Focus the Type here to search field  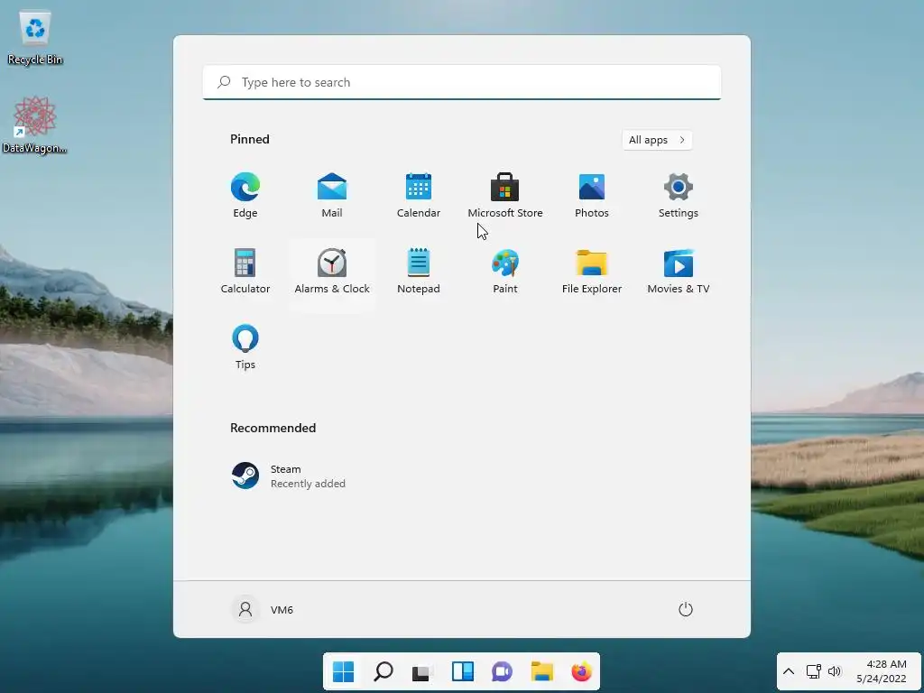pos(462,82)
